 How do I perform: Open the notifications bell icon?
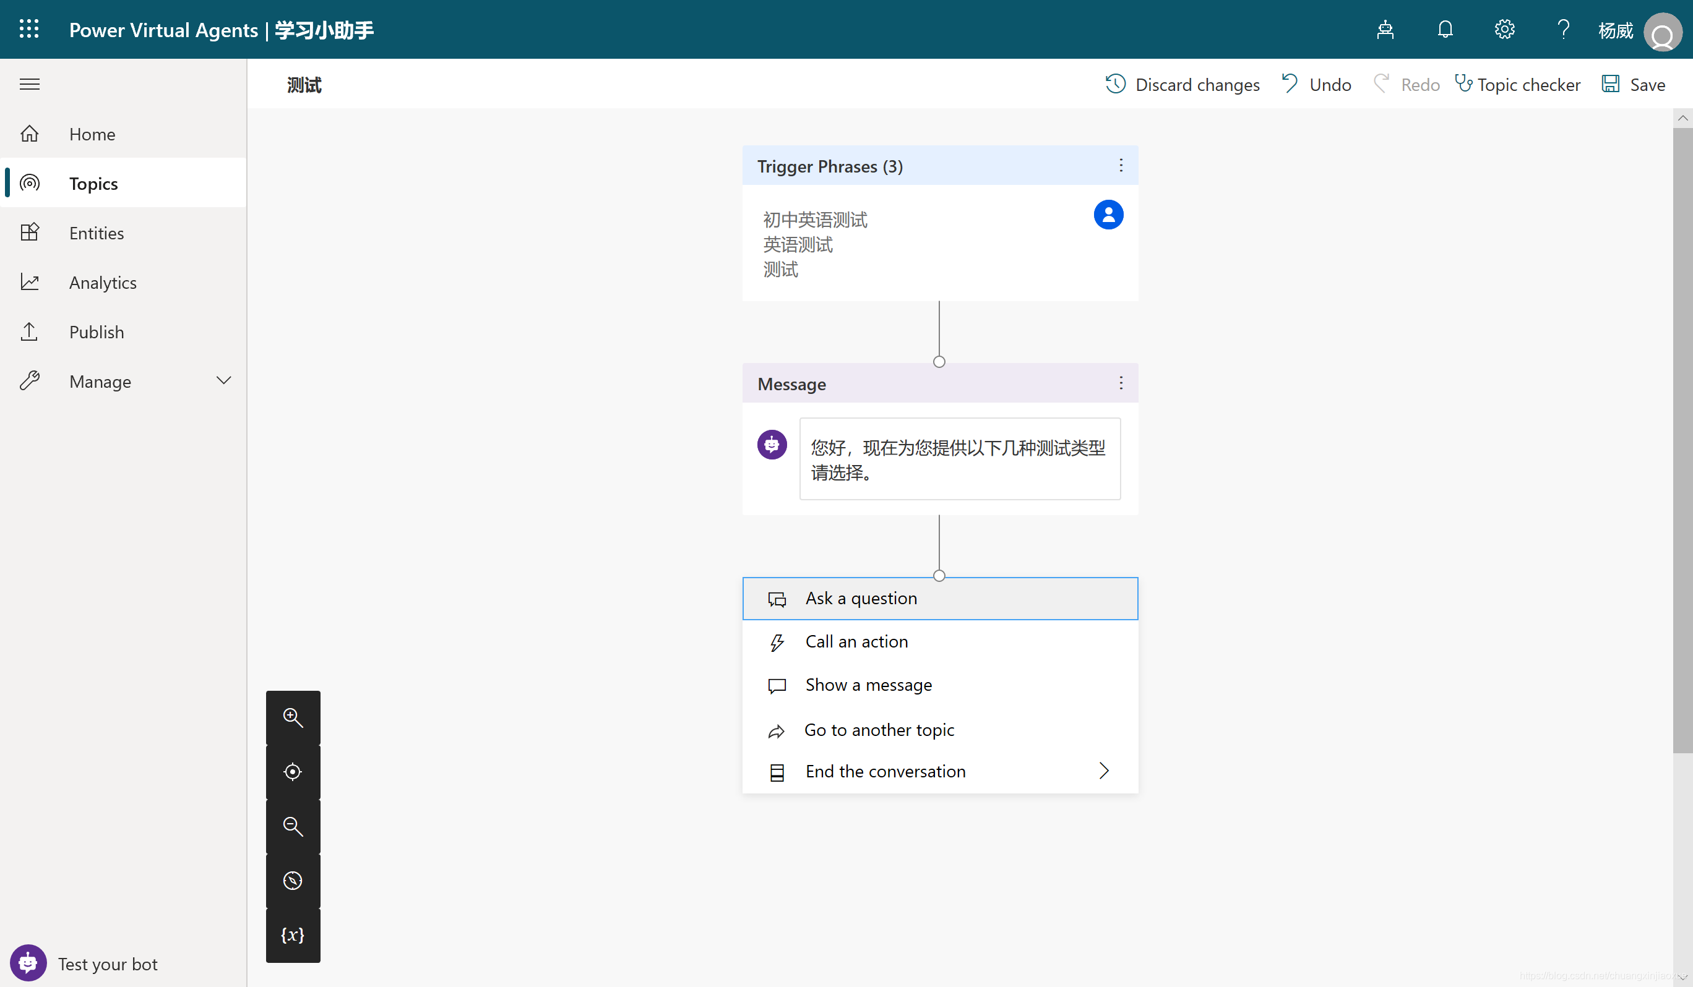click(1445, 30)
